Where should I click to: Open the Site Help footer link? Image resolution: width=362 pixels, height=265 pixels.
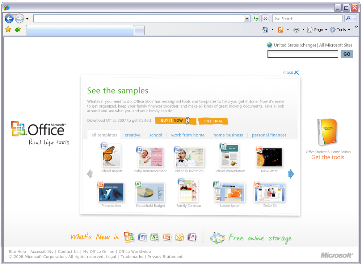(17, 252)
